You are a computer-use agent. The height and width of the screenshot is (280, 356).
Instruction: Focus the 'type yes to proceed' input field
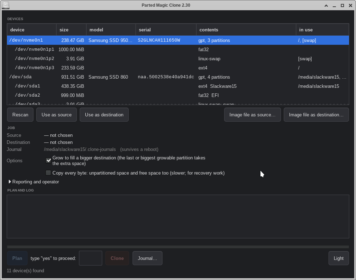[x=91, y=258]
